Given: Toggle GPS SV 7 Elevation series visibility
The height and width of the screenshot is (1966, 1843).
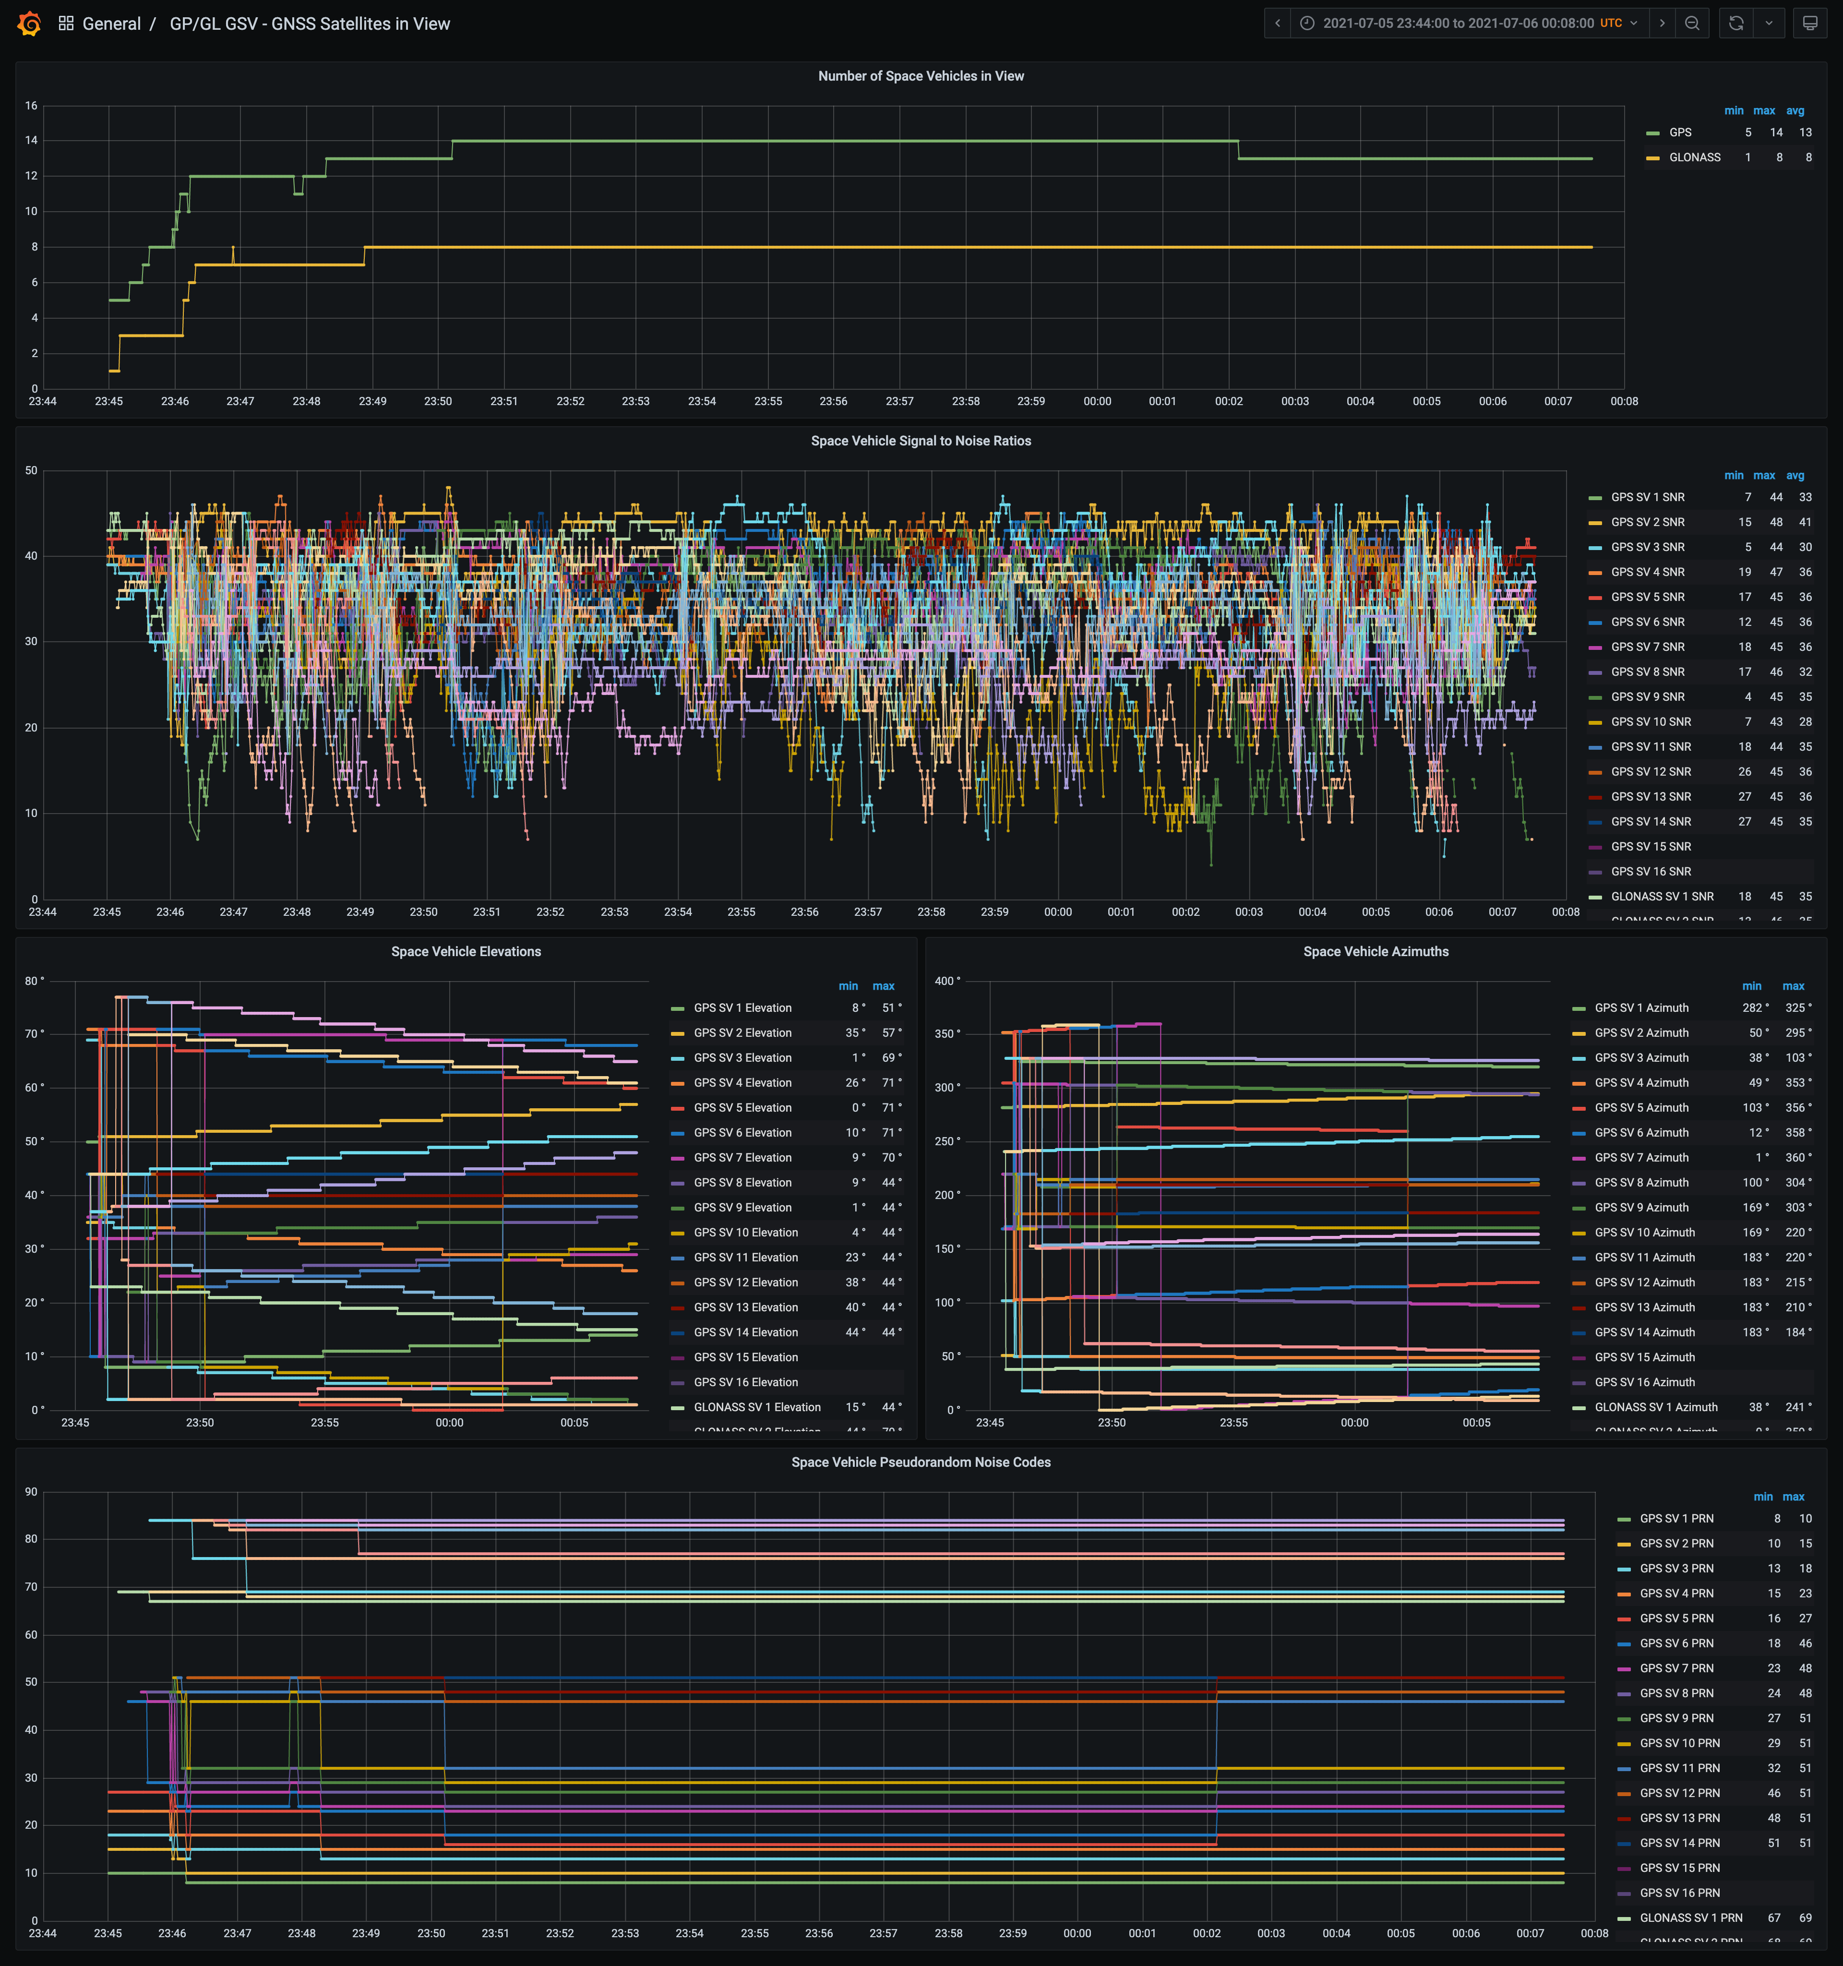Looking at the screenshot, I should pos(742,1158).
